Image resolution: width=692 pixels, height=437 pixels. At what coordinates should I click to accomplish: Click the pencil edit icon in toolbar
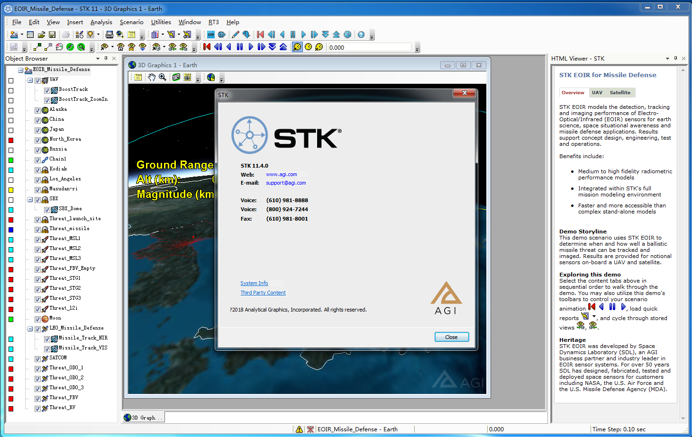[x=235, y=35]
